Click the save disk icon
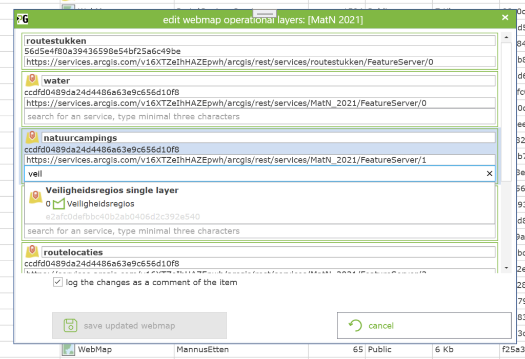The height and width of the screenshot is (359, 525). (70, 325)
